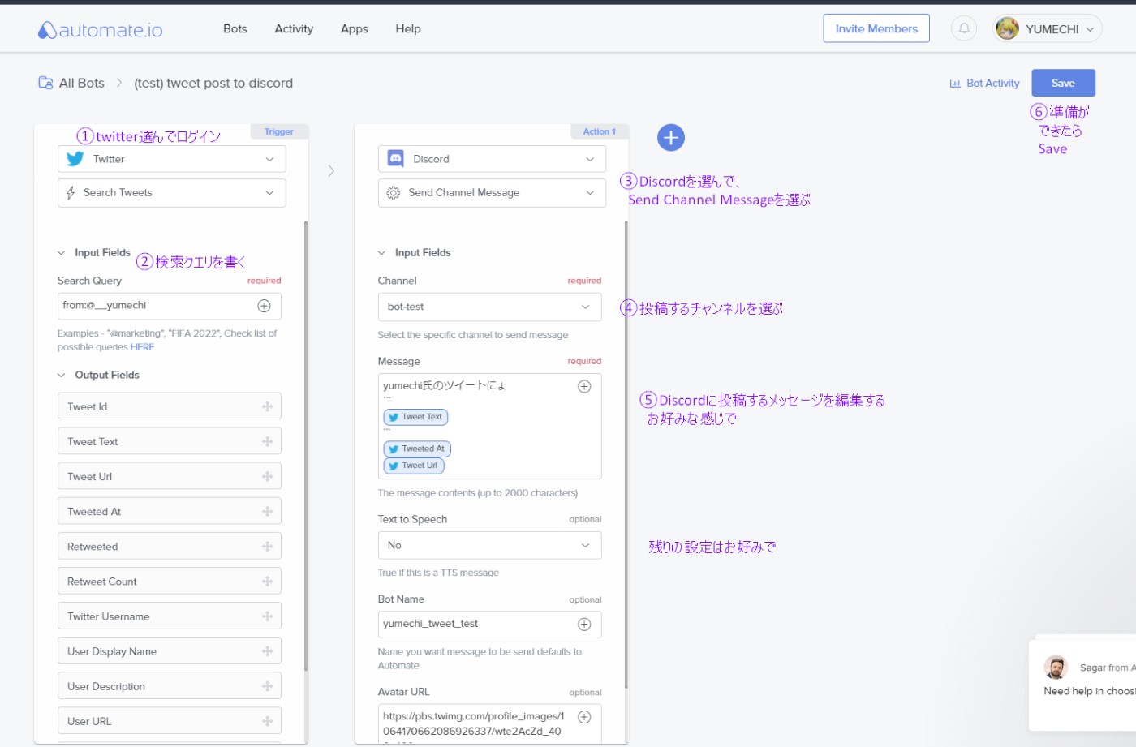Click the YUMECHI profile avatar

(x=1007, y=28)
